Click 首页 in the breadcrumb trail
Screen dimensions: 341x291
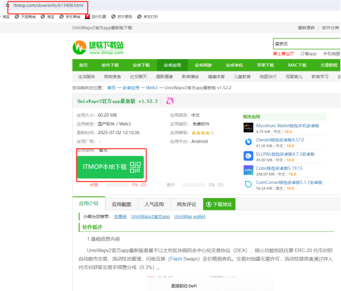[x=111, y=88]
